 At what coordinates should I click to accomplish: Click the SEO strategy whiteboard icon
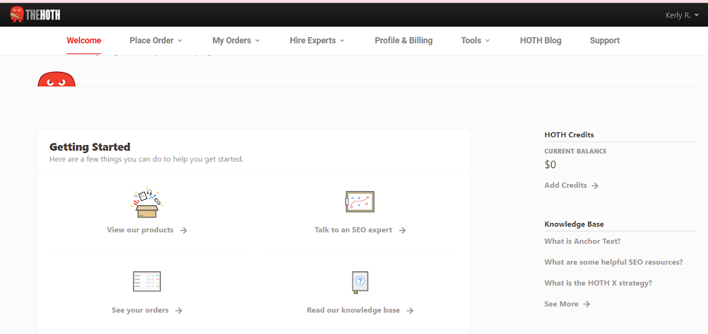[360, 202]
